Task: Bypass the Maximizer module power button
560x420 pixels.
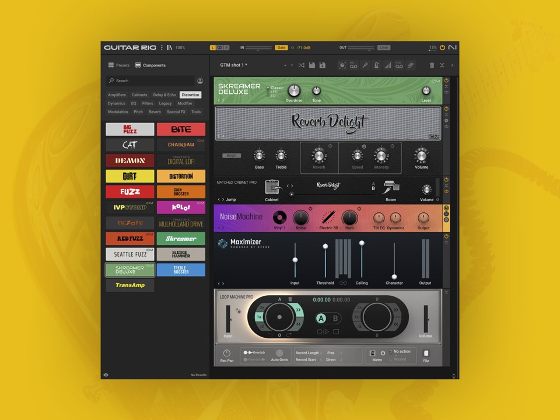Action: (446, 236)
